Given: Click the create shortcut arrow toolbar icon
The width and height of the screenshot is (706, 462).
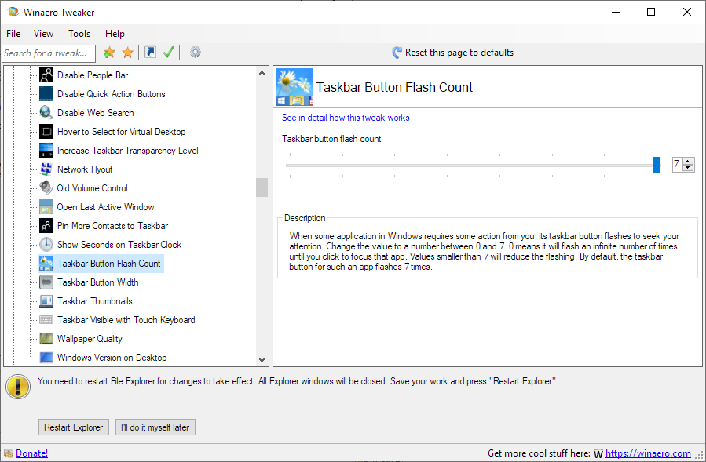Looking at the screenshot, I should pyautogui.click(x=150, y=53).
